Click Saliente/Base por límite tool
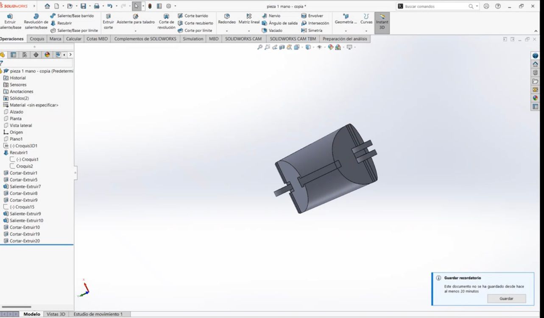 click(x=74, y=30)
